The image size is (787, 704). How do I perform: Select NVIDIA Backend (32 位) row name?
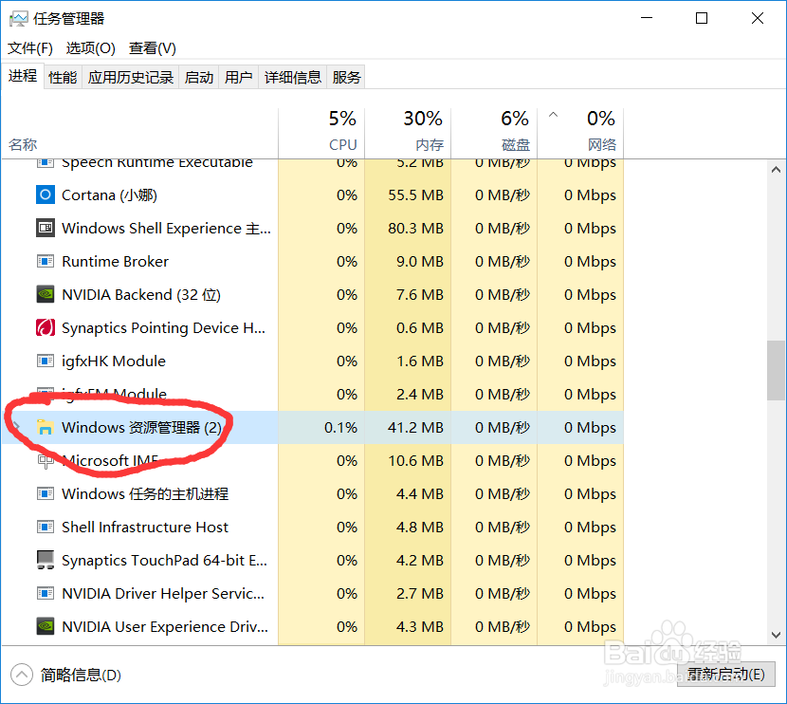tap(141, 294)
